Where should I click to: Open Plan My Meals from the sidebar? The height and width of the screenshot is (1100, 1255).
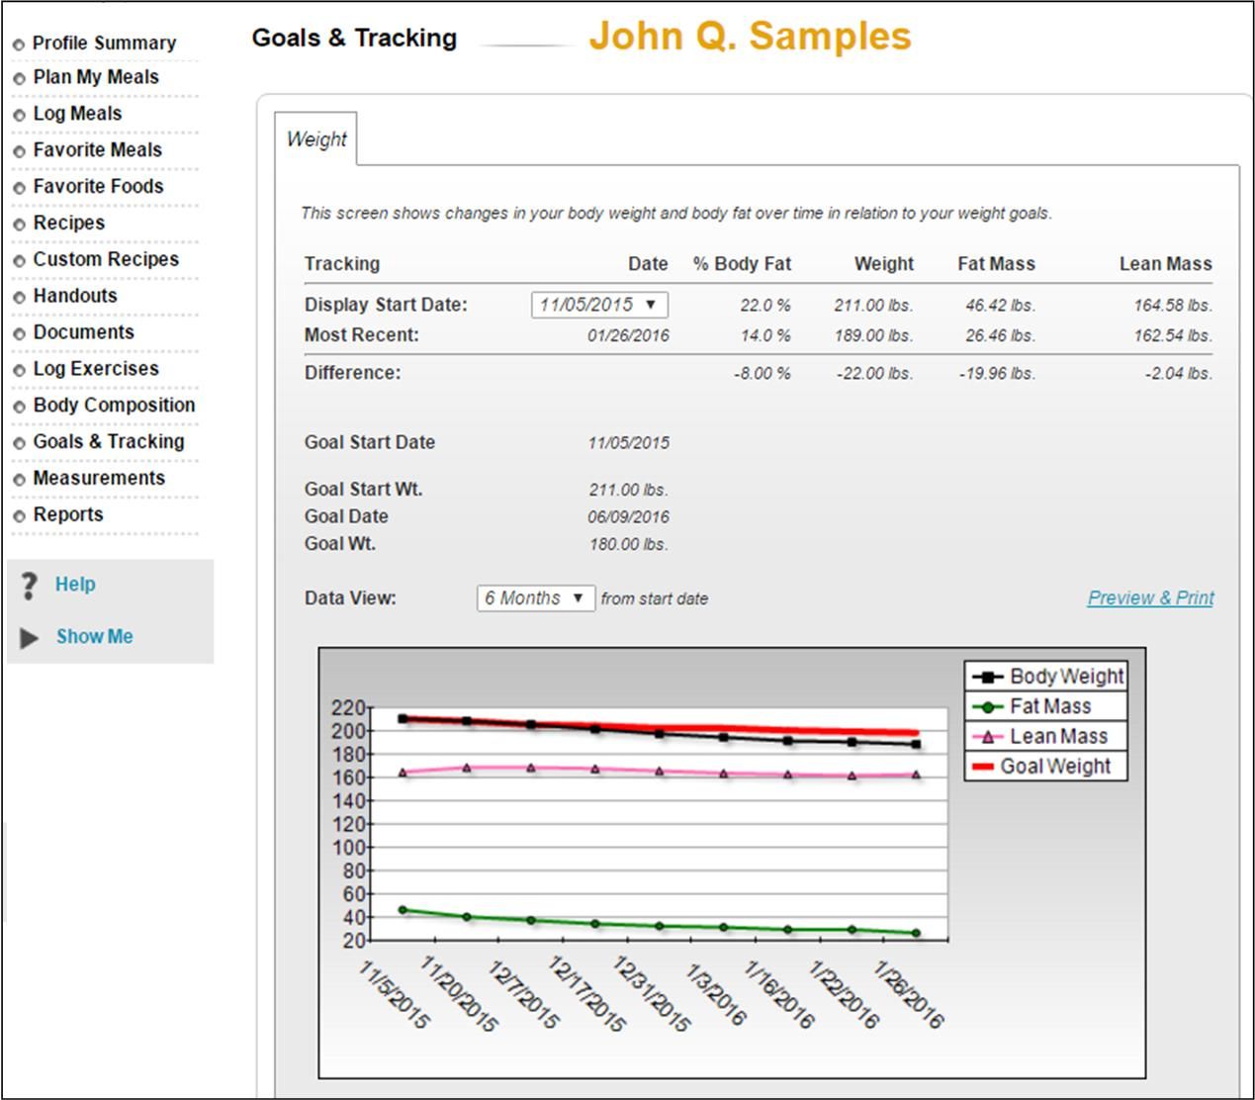[x=96, y=77]
